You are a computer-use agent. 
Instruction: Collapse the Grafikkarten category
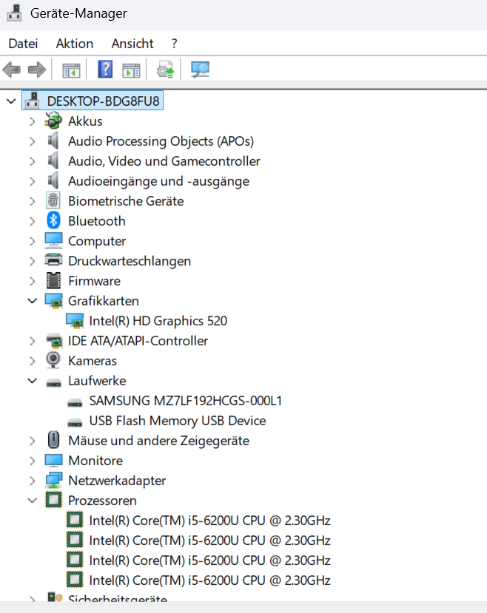[x=32, y=301]
